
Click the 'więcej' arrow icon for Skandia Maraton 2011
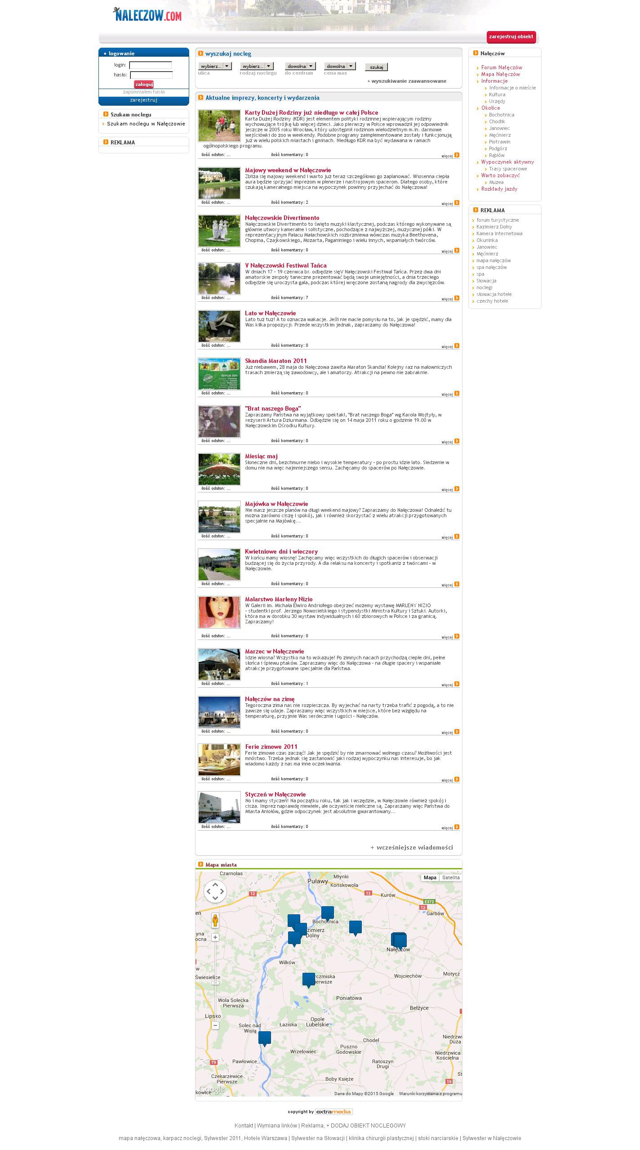tap(457, 394)
